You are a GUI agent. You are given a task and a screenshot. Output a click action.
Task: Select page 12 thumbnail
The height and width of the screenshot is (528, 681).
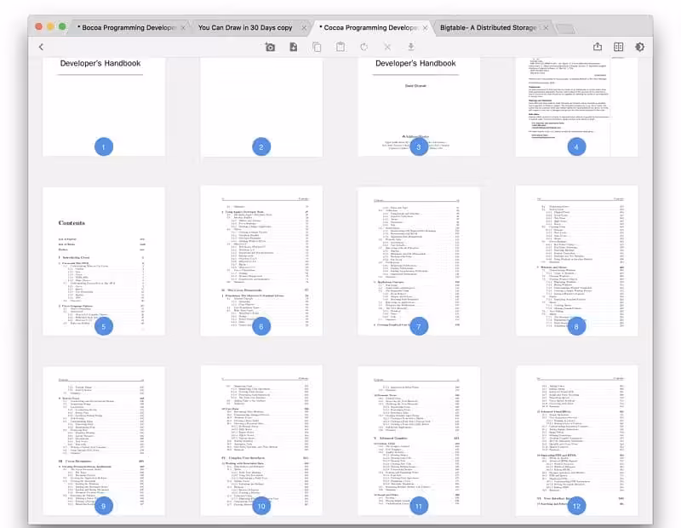tap(577, 440)
